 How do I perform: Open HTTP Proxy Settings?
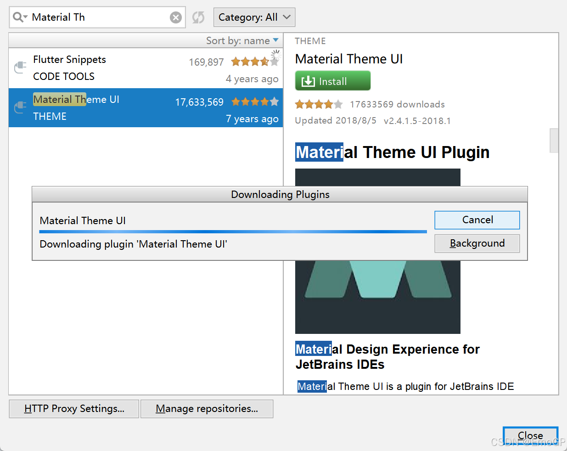click(74, 409)
